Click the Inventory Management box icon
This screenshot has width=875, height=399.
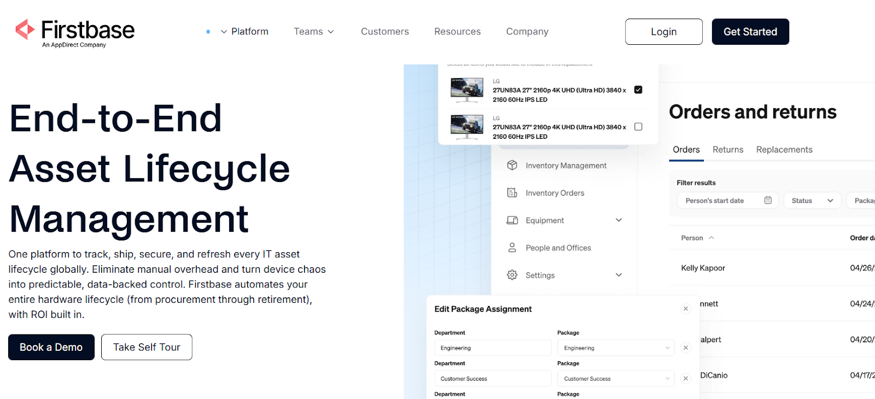point(512,165)
